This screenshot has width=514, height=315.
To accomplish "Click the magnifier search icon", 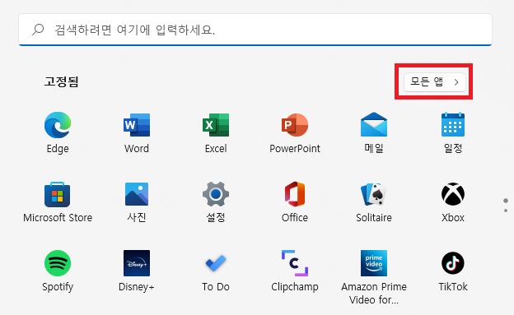I will (x=38, y=30).
